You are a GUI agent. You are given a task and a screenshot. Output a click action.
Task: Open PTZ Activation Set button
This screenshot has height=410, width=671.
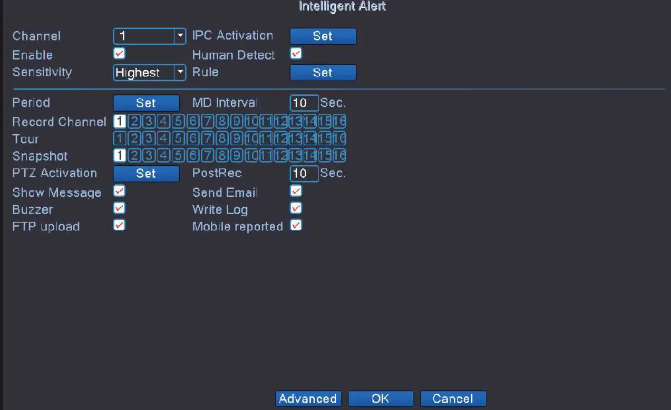[x=146, y=174]
